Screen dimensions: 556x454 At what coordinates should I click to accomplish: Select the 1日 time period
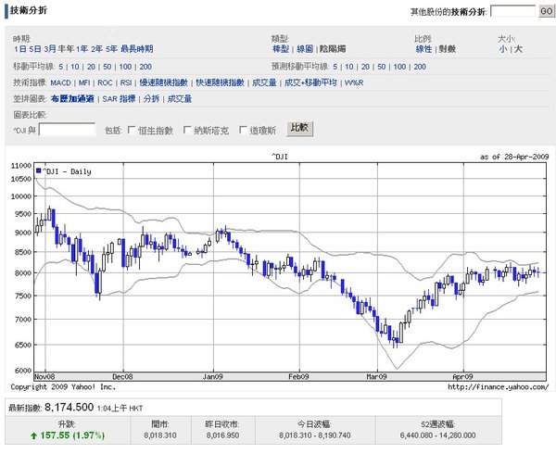[x=20, y=49]
